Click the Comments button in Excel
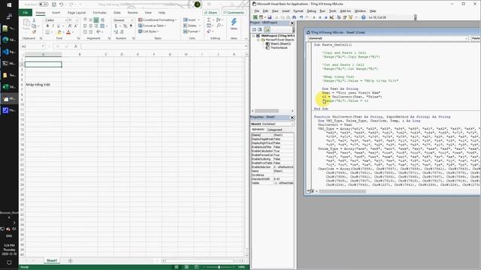481x270 pixels. coord(234,13)
